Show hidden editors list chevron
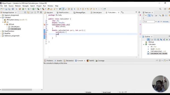This screenshot has height=95, width=170. 122,12
